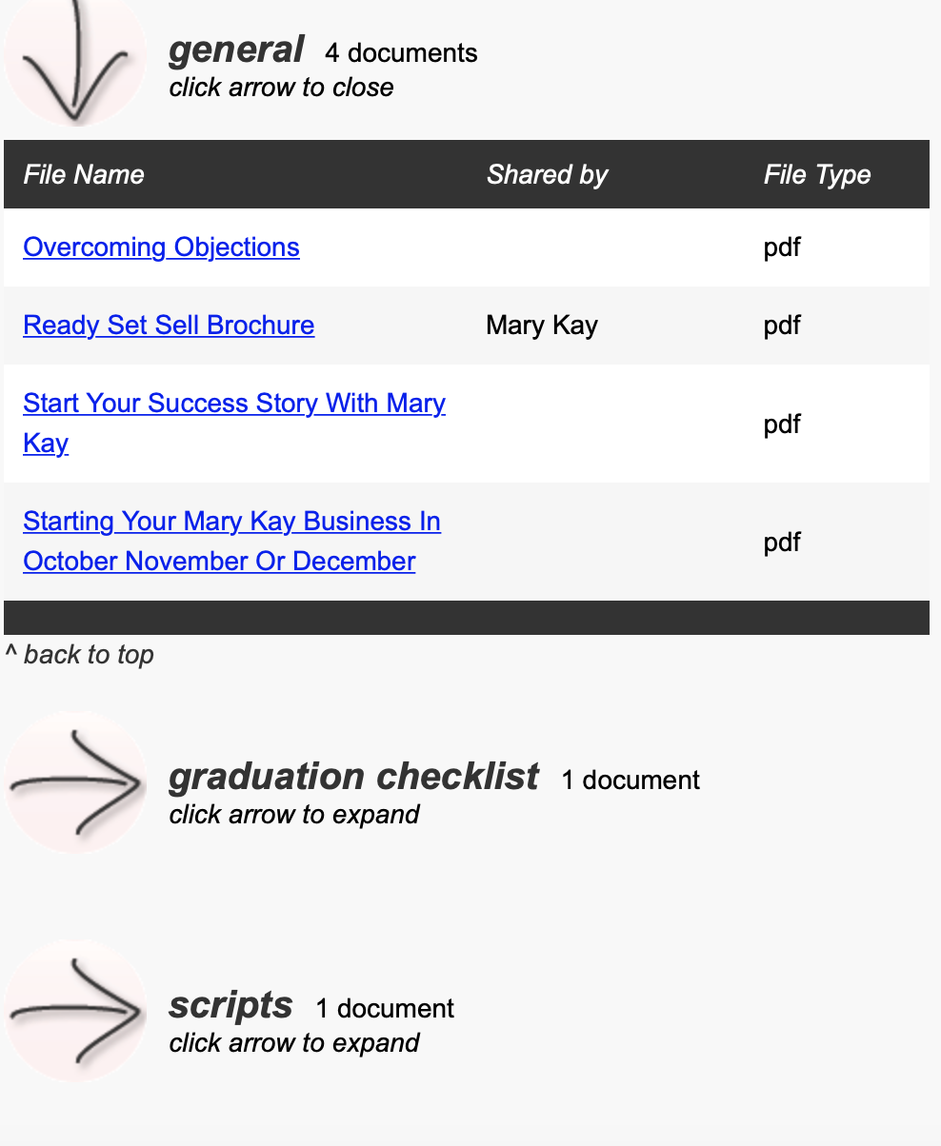This screenshot has height=1146, width=941.
Task: Collapse the general section with the down arrow
Action: tap(74, 62)
